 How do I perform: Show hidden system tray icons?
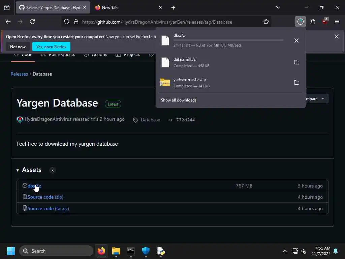point(284,251)
